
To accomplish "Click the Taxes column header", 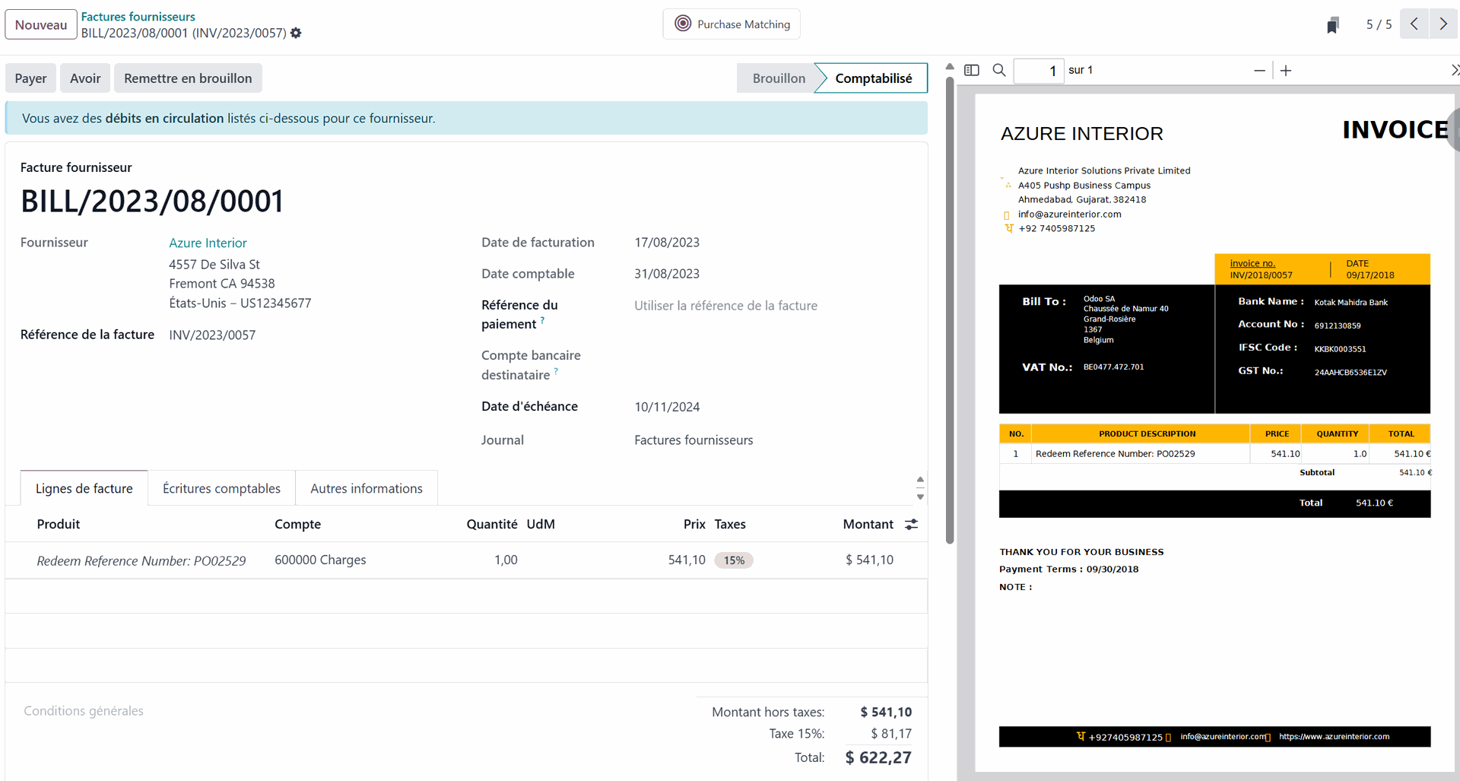I will tap(730, 524).
